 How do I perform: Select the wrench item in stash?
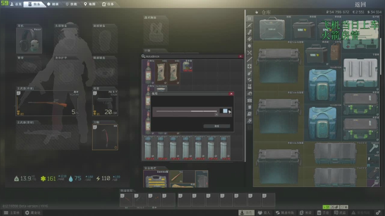pyautogui.click(x=373, y=148)
